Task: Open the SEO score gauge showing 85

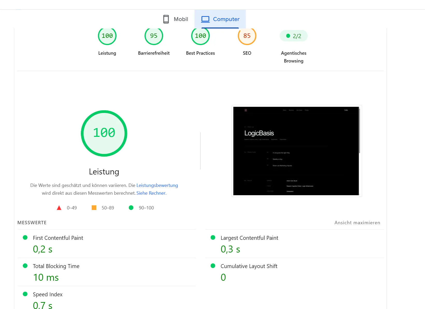Action: pyautogui.click(x=247, y=36)
